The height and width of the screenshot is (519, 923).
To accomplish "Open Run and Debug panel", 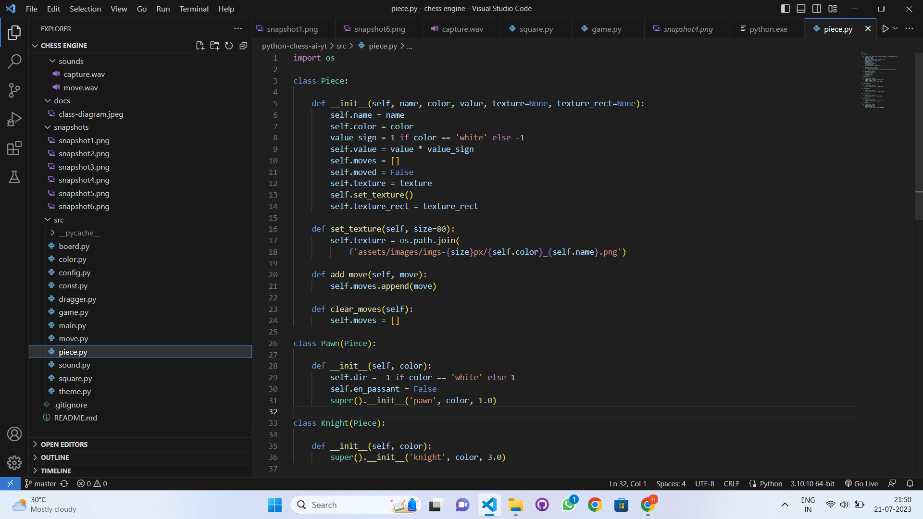I will (14, 119).
